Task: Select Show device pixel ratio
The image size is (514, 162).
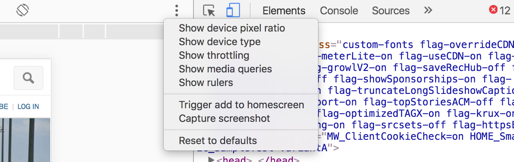Action: (232, 28)
